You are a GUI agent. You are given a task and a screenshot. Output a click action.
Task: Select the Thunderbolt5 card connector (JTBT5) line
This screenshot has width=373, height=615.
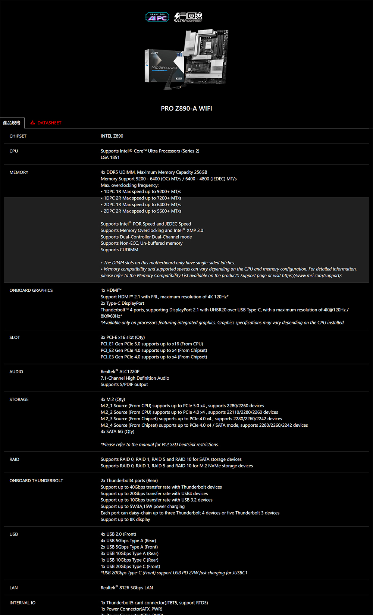(154, 603)
